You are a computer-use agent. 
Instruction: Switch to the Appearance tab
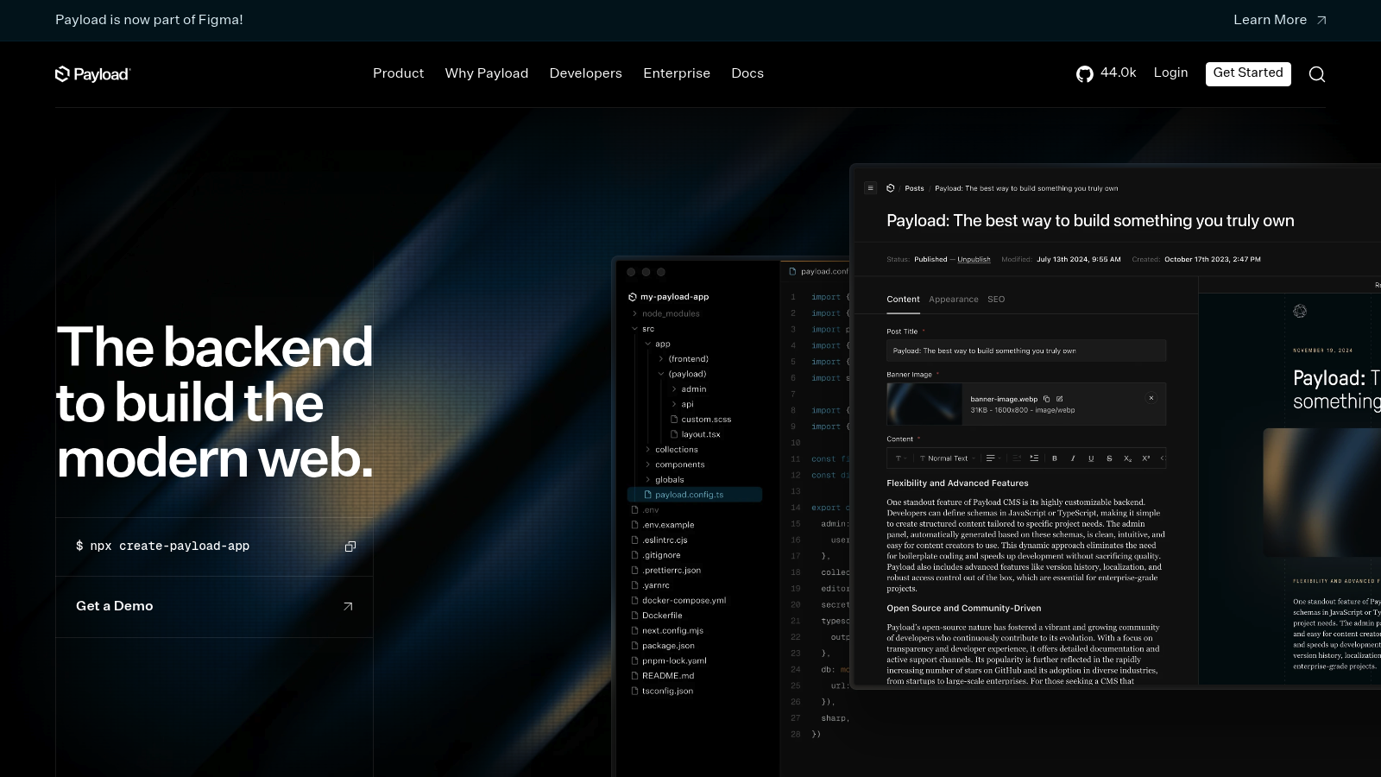954,300
